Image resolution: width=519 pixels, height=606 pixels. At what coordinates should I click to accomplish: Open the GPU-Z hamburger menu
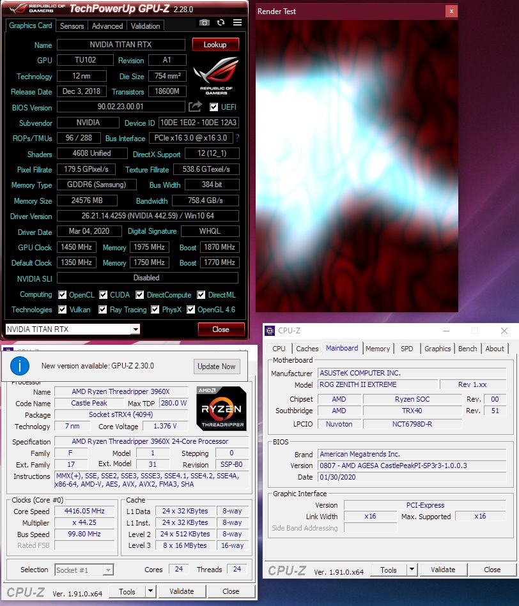(x=238, y=22)
